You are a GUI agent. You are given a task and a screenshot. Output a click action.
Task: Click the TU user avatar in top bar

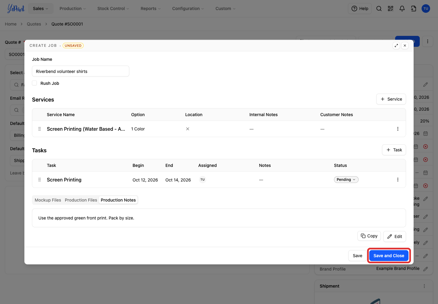pyautogui.click(x=426, y=9)
